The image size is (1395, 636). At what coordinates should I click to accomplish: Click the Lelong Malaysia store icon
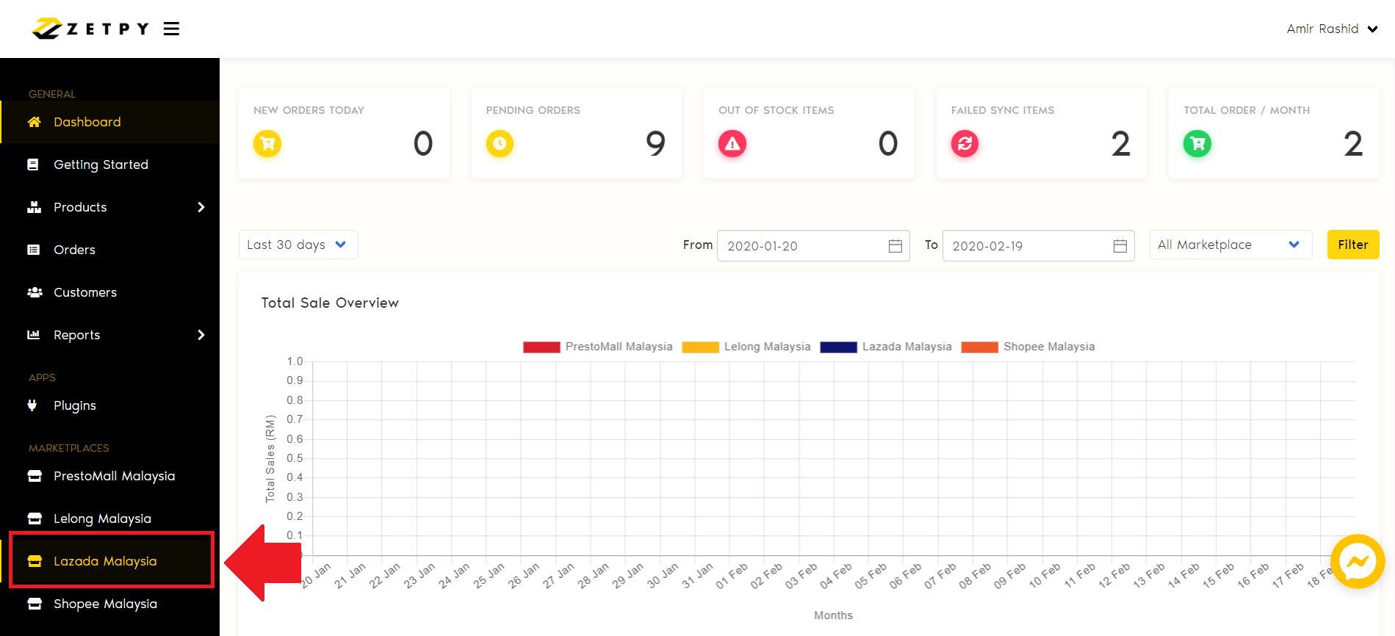pos(35,518)
